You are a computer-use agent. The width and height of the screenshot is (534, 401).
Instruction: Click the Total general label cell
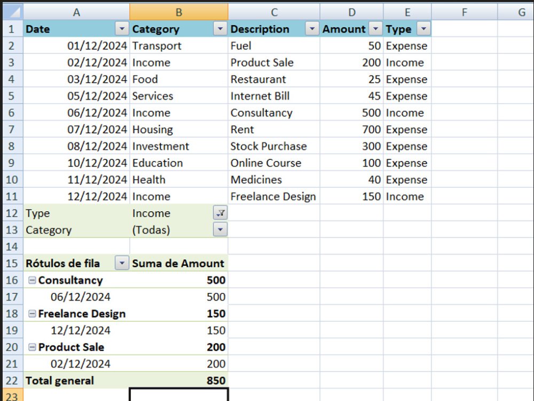click(x=76, y=381)
